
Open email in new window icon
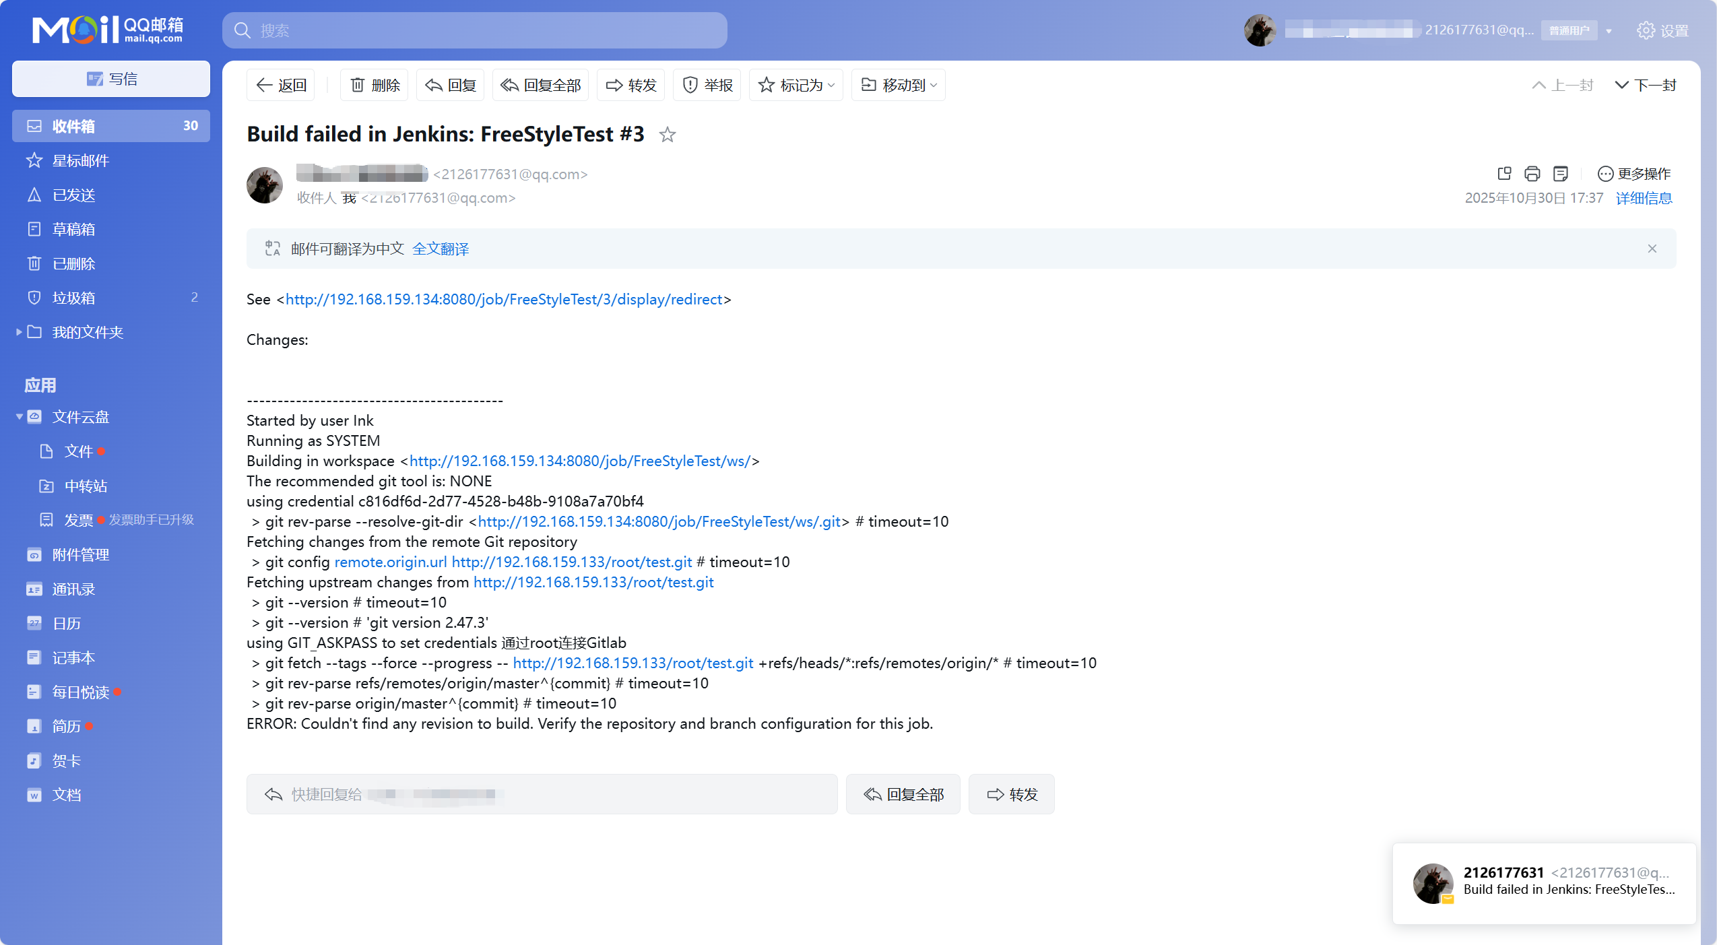[x=1503, y=174]
